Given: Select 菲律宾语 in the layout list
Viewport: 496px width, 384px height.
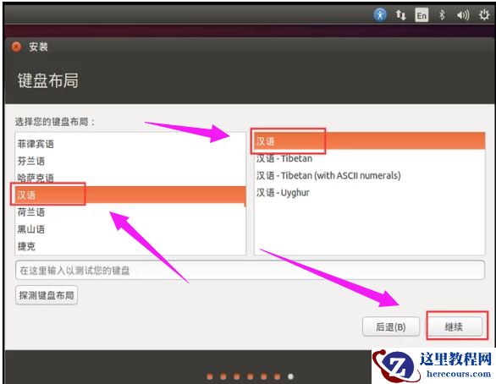Looking at the screenshot, I should [x=130, y=144].
